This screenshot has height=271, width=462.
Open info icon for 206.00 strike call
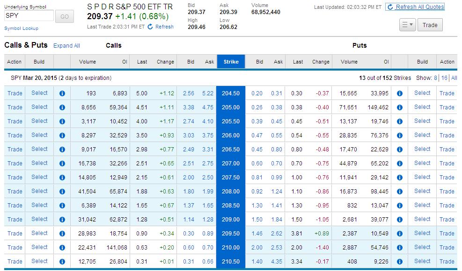[62, 135]
